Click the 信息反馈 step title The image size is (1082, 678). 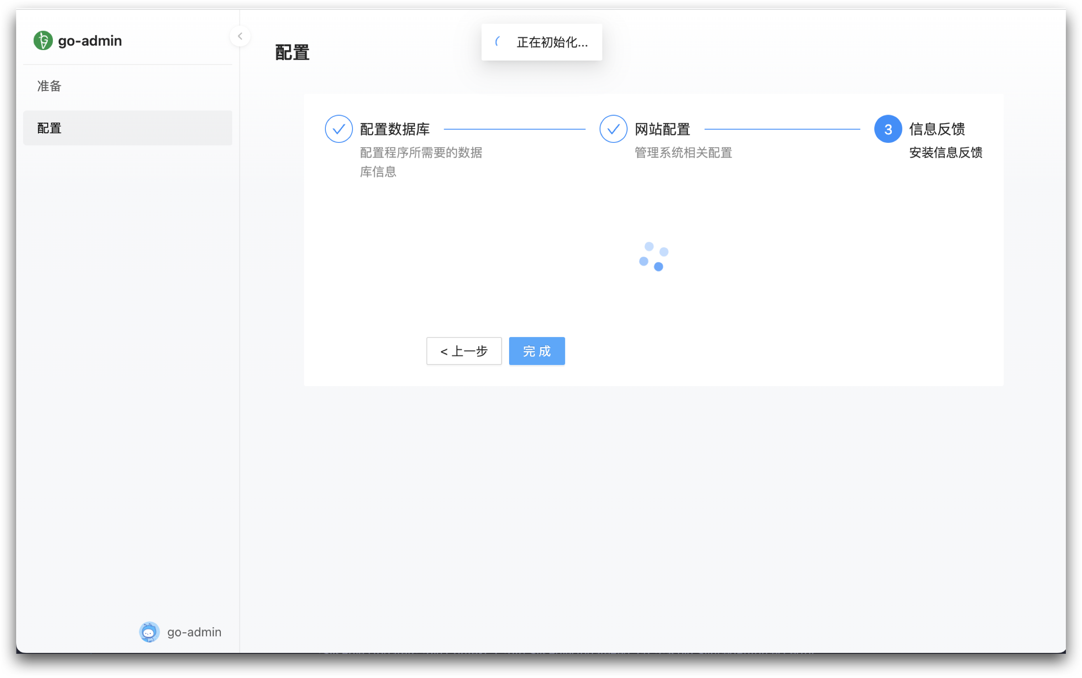(937, 129)
